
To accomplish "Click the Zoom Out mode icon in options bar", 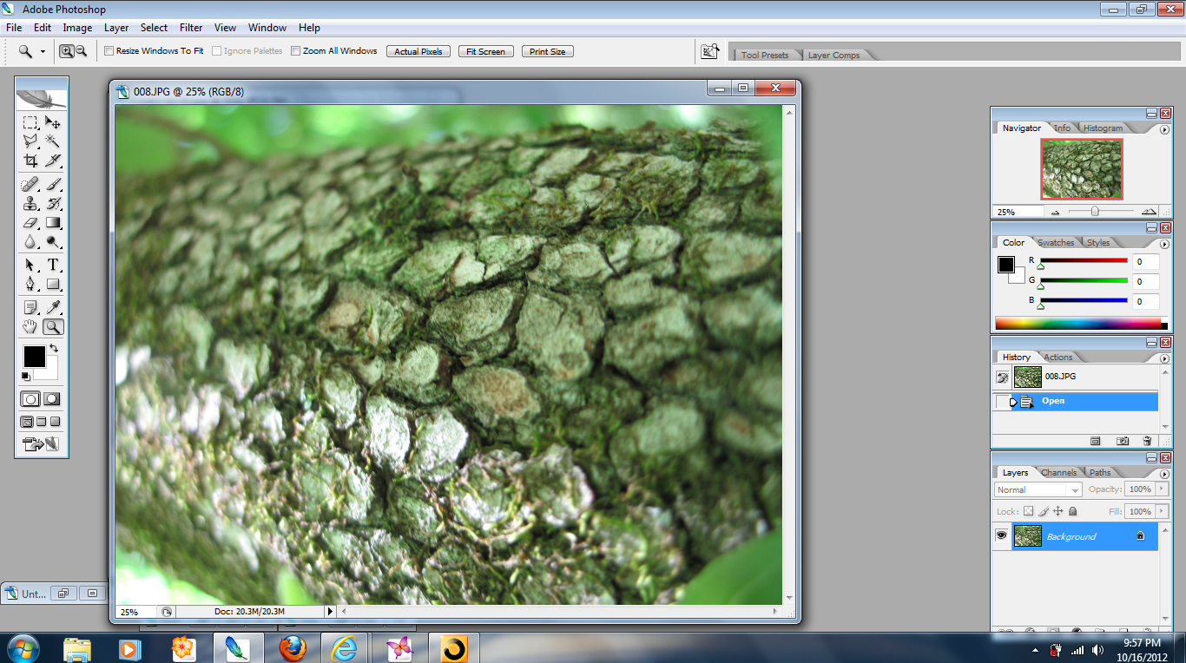I will coord(81,51).
